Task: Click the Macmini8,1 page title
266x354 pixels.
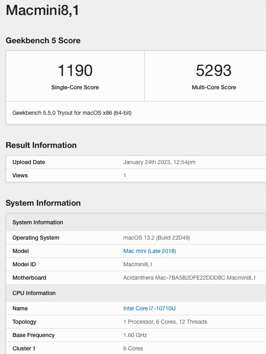Action: 42,10
